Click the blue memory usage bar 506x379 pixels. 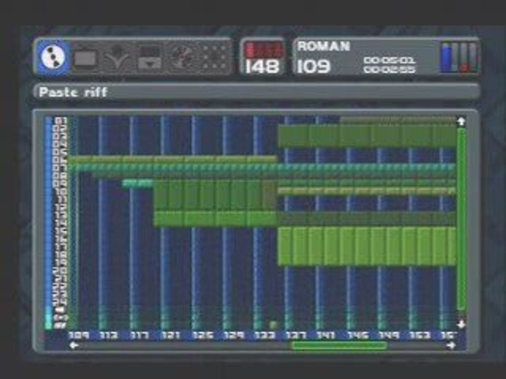pyautogui.click(x=446, y=58)
